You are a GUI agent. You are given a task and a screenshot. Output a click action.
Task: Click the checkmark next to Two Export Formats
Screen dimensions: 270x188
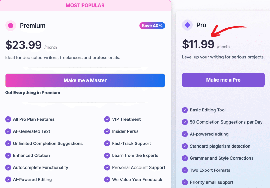(x=185, y=170)
